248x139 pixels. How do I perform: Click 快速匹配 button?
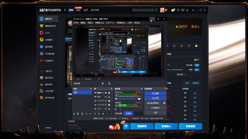[x=190, y=126]
